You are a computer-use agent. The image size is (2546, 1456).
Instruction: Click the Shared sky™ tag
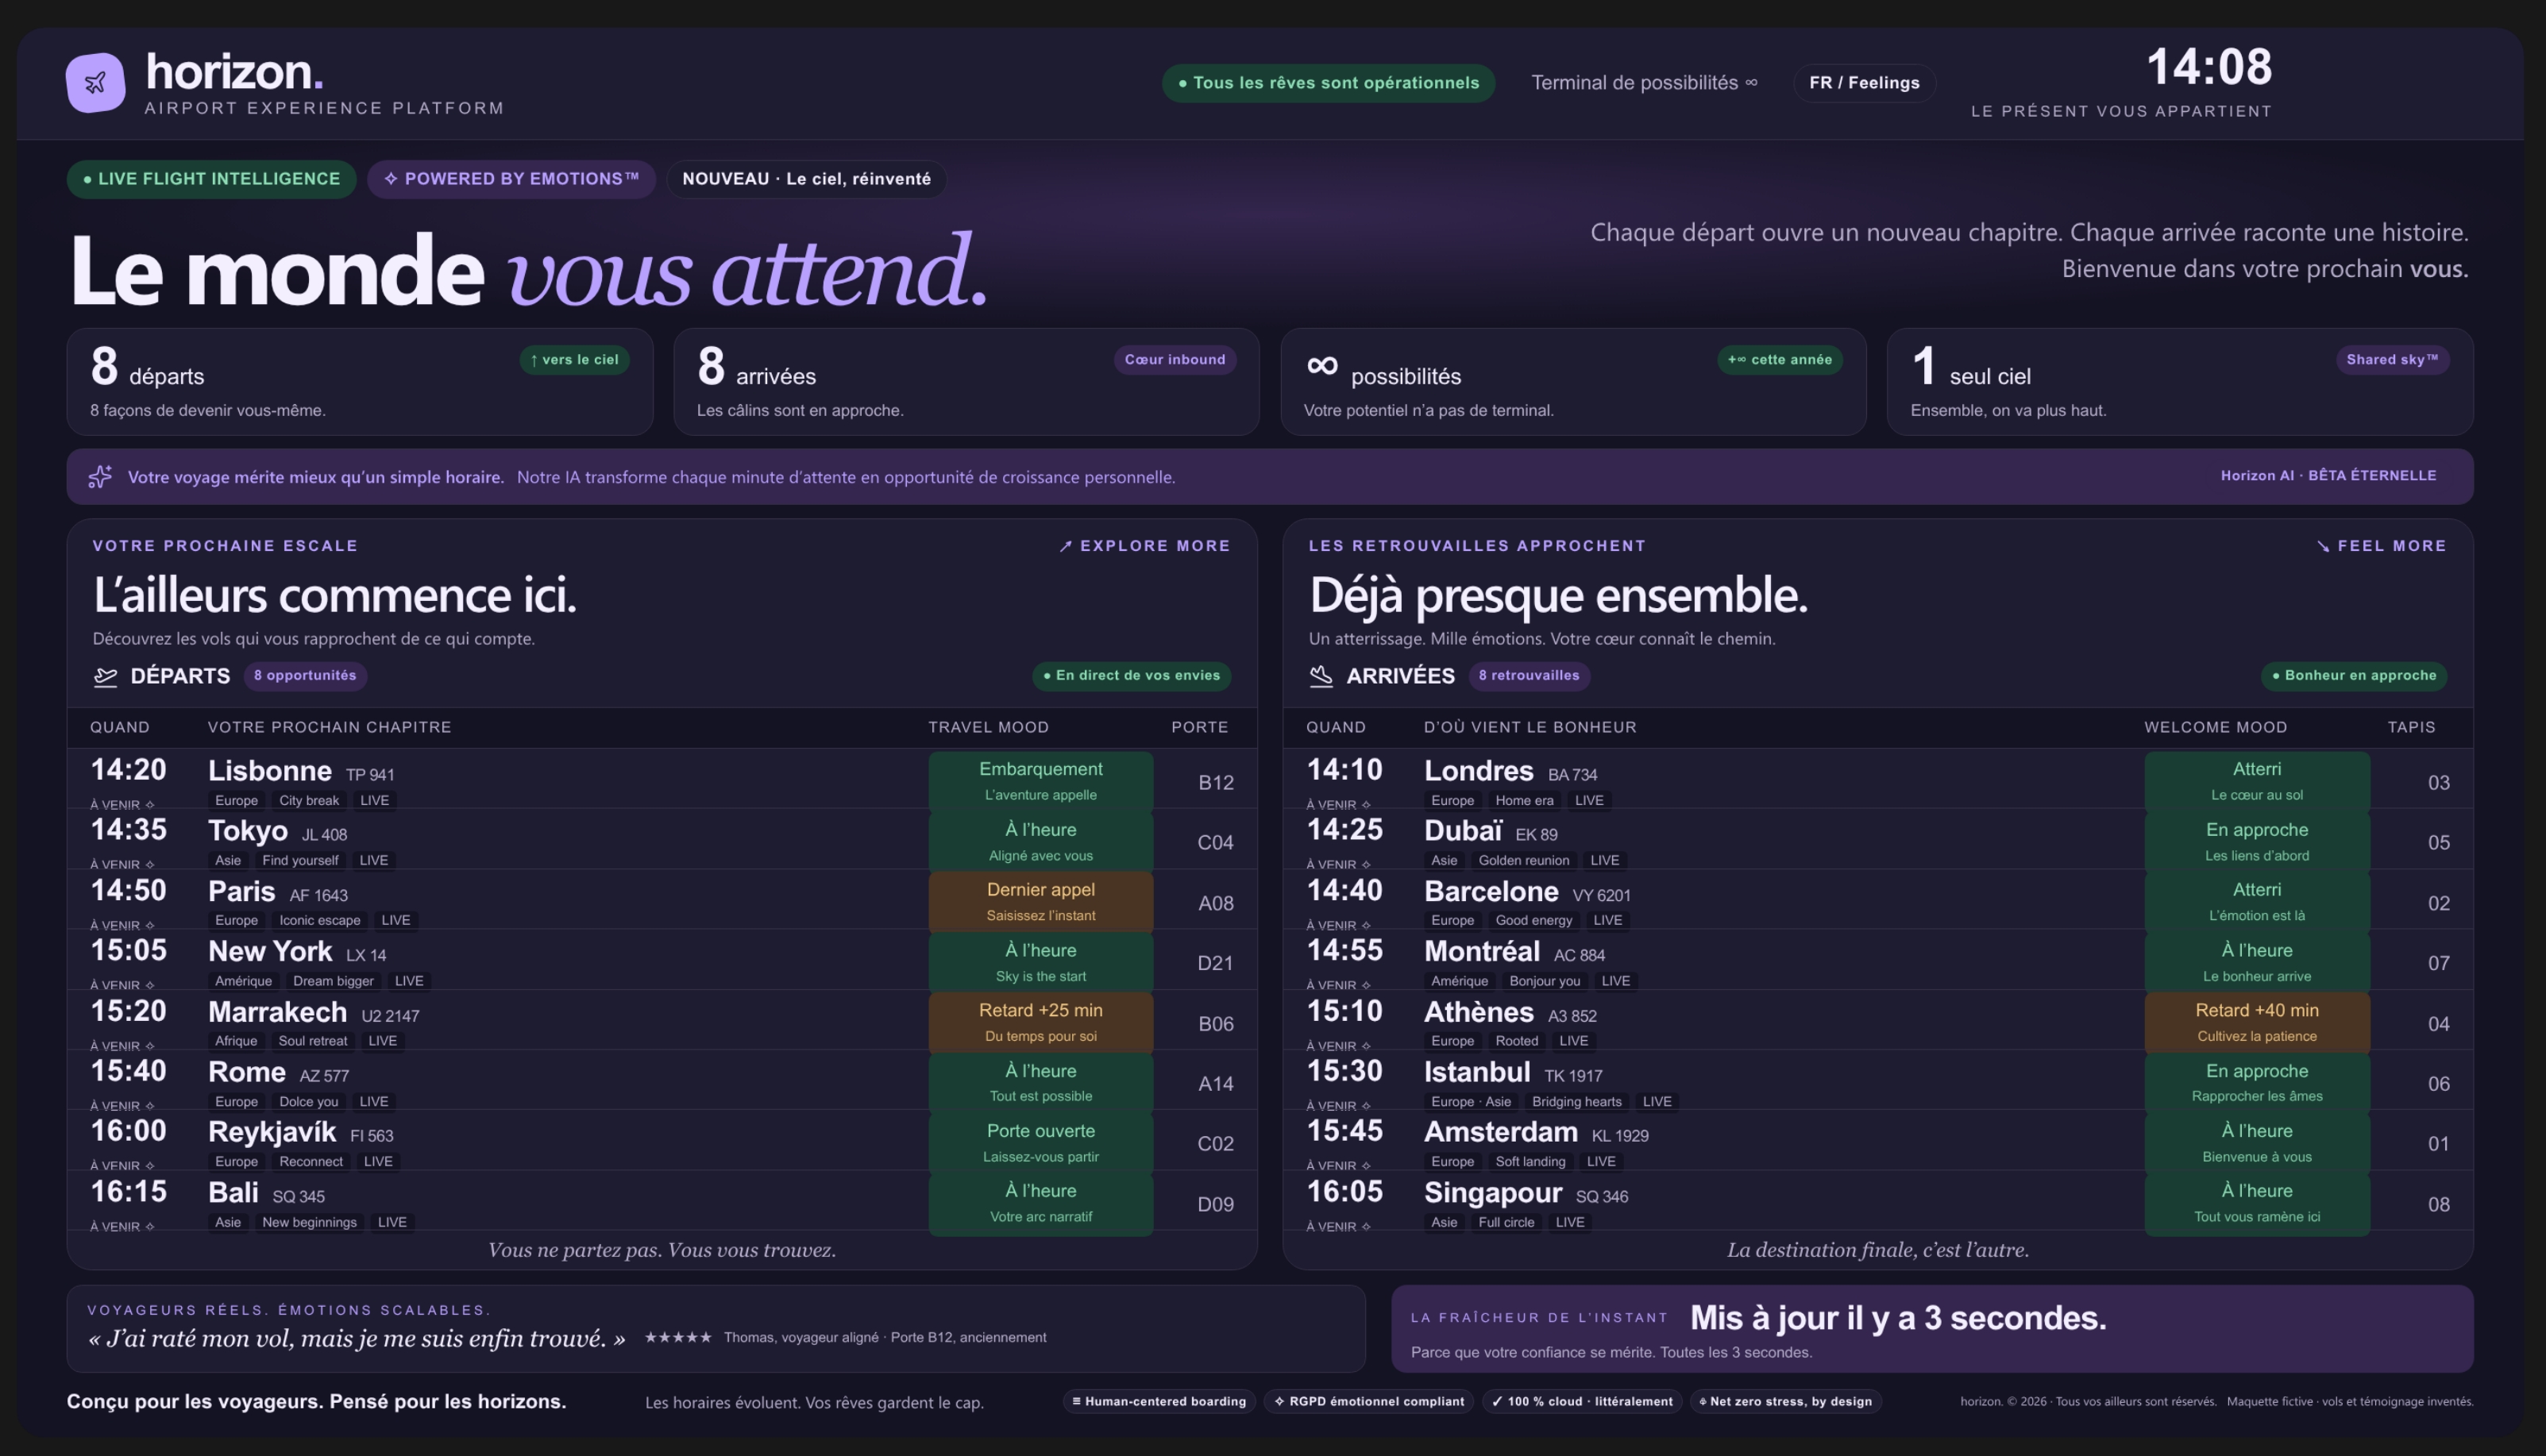pos(2392,360)
